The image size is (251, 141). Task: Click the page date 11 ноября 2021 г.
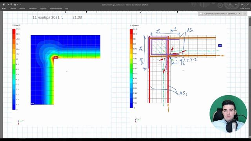click(47, 17)
